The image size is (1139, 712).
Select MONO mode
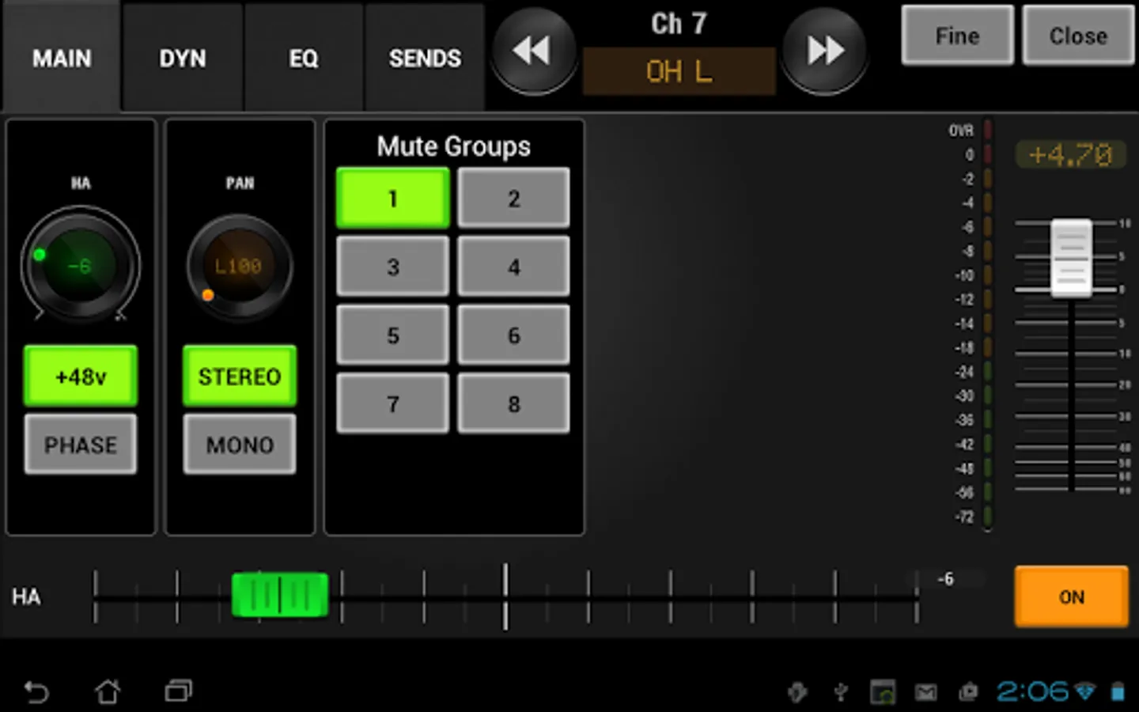(240, 445)
